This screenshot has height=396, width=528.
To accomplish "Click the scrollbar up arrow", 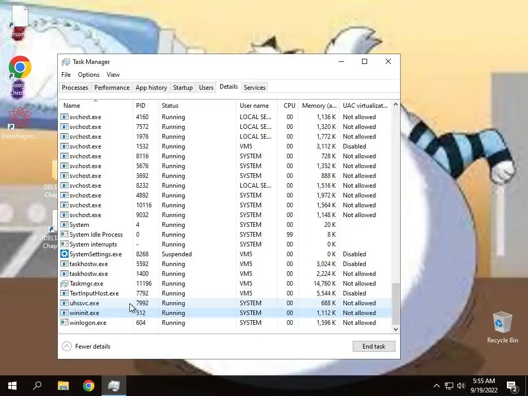I will 395,104.
